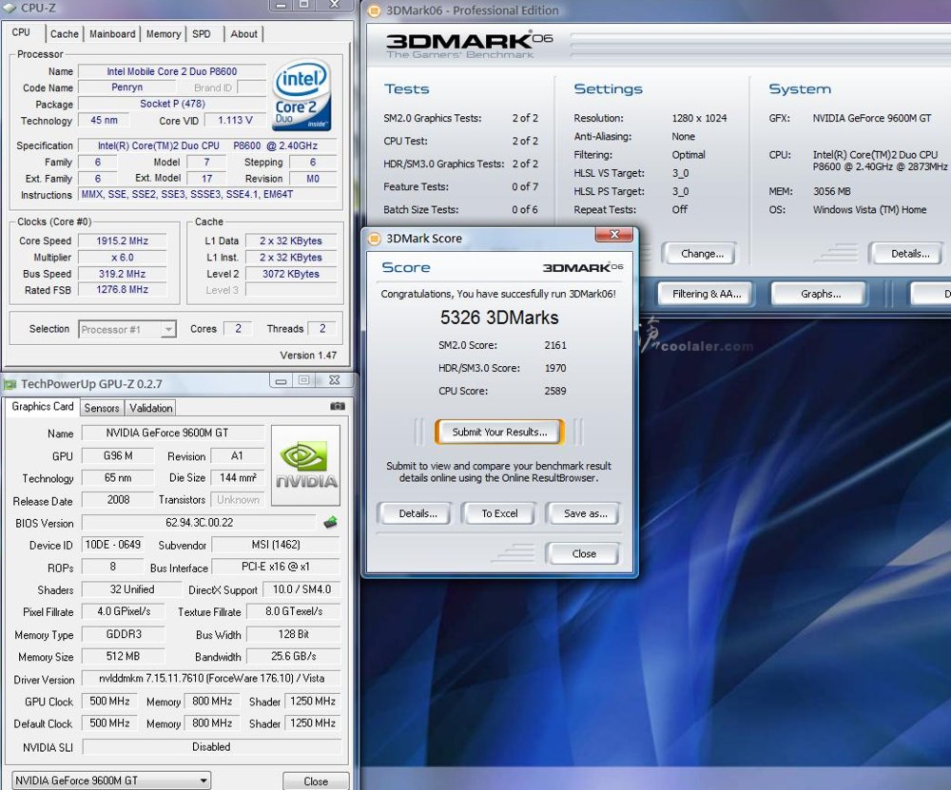951x790 pixels.
Task: Go to the SPD tab in CPU-Z
Action: pos(202,34)
